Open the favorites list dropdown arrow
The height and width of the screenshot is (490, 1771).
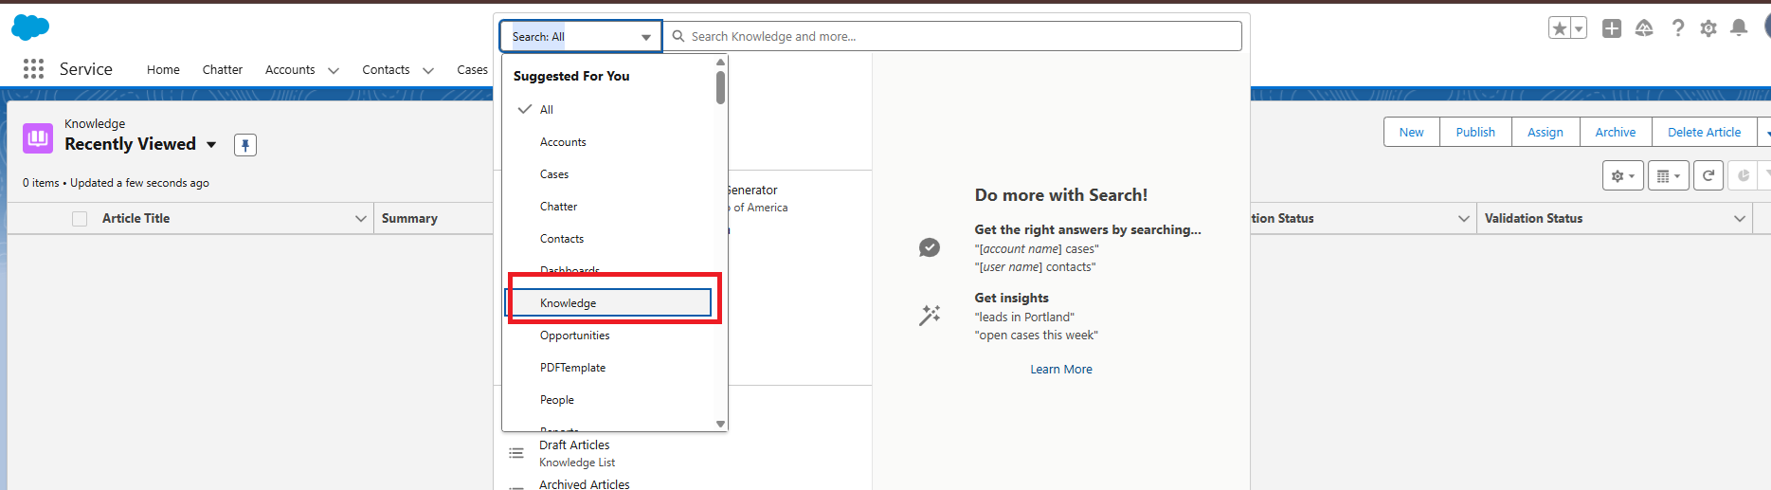1579,28
